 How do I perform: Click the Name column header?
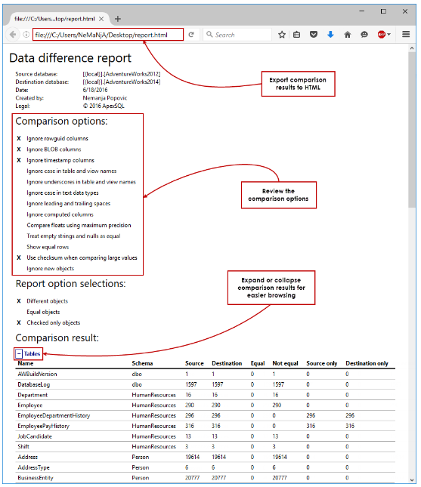coord(26,363)
